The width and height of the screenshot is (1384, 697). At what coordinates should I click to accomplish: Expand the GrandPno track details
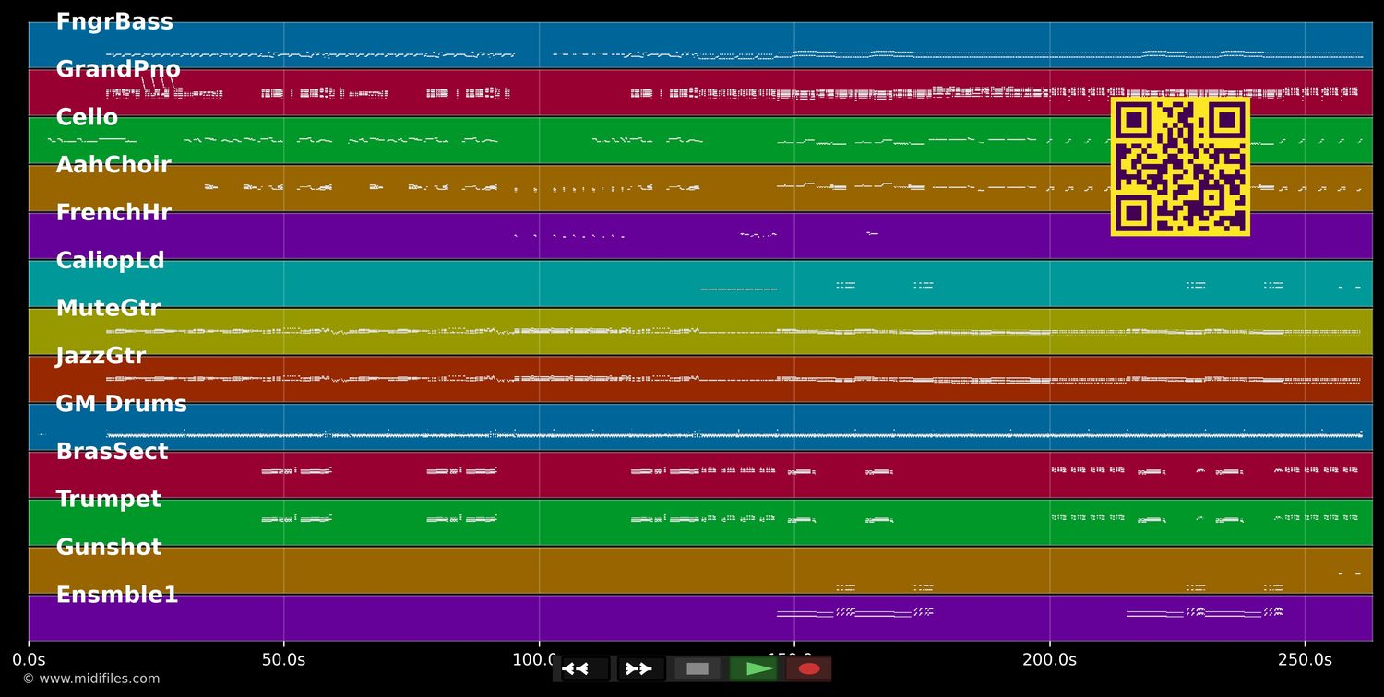(119, 68)
